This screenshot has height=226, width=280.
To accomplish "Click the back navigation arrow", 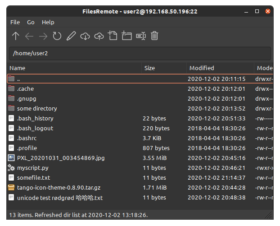I will click(29, 36).
